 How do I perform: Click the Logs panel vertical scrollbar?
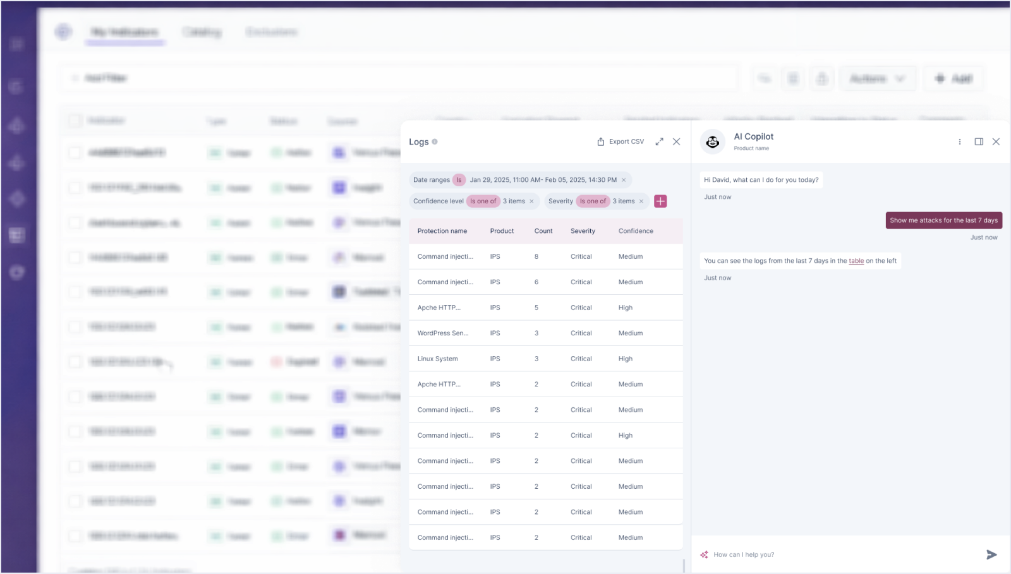[x=684, y=565]
